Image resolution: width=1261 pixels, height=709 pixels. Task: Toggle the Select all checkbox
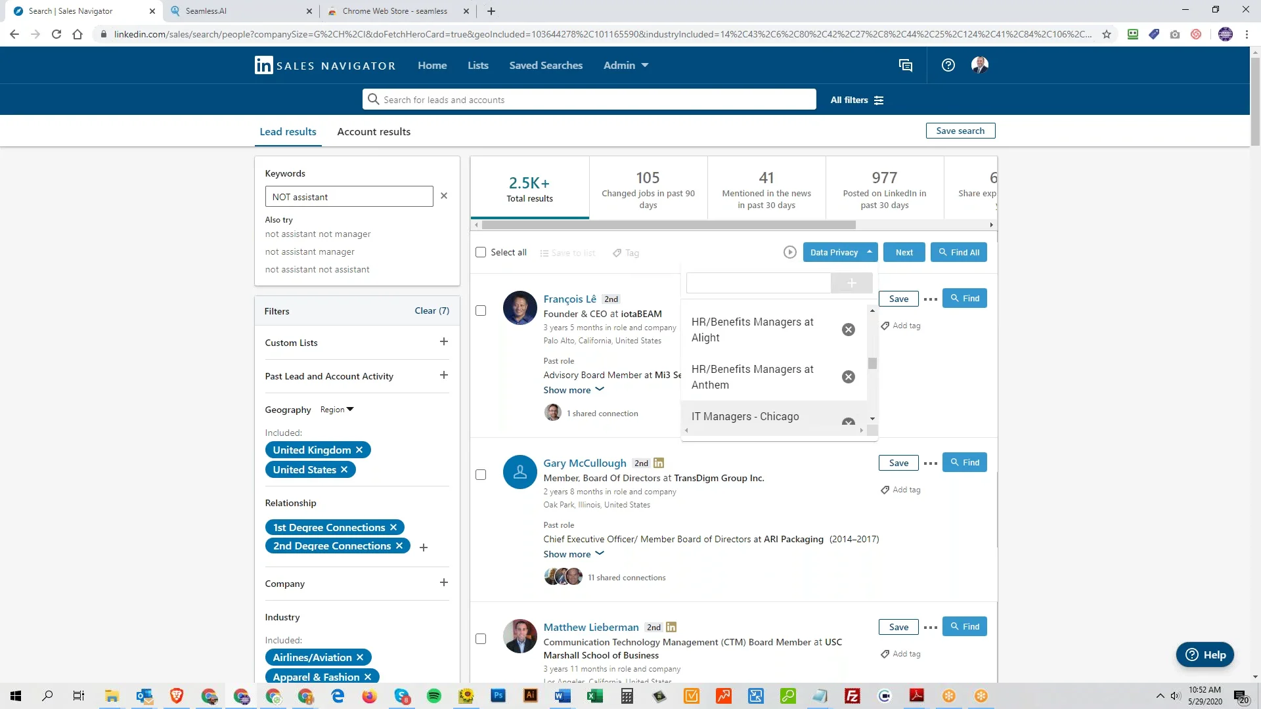tap(481, 252)
